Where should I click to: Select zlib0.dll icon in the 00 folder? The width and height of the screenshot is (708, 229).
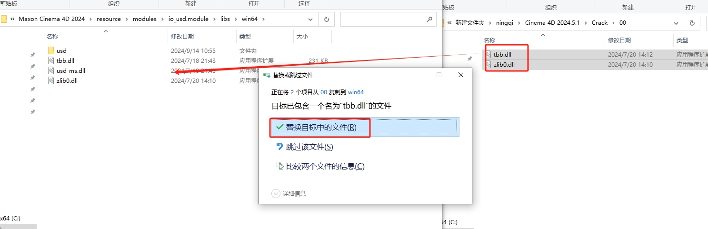pos(489,64)
